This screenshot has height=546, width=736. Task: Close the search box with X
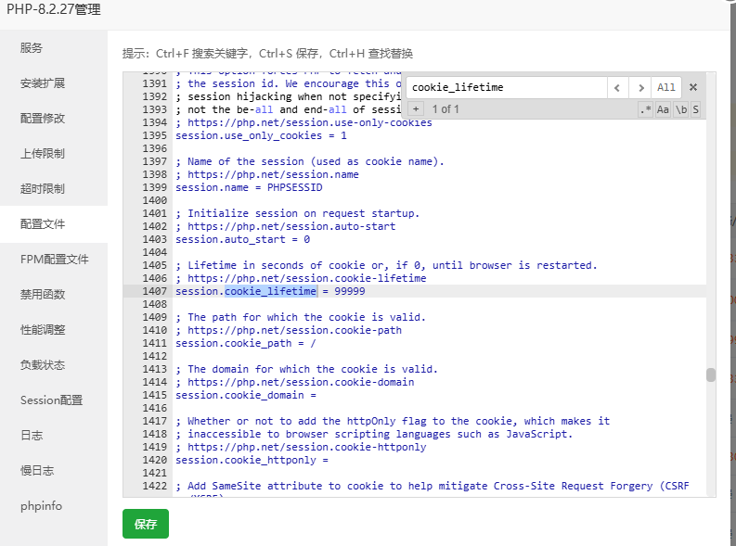click(692, 87)
